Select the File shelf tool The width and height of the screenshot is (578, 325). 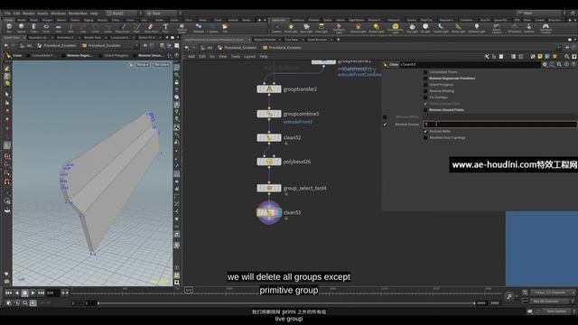(x=225, y=28)
